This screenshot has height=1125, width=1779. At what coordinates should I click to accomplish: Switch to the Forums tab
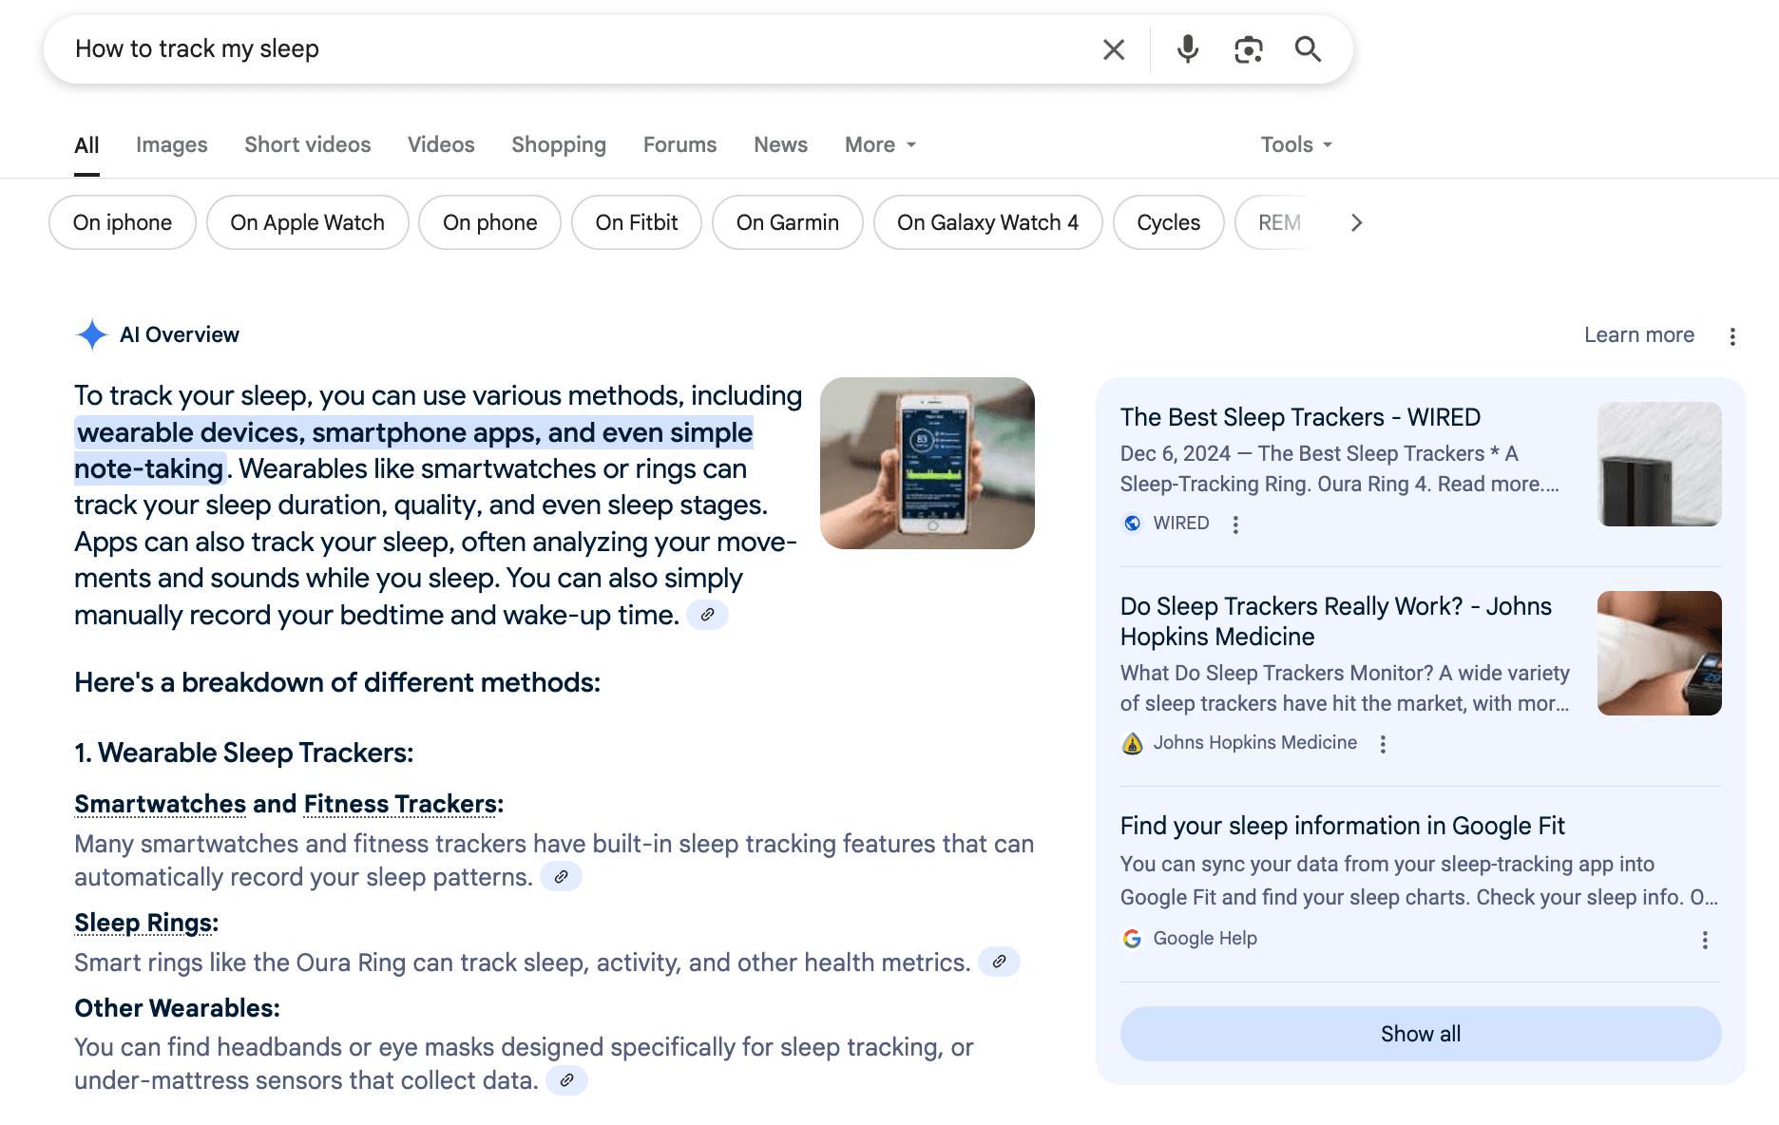(x=679, y=144)
